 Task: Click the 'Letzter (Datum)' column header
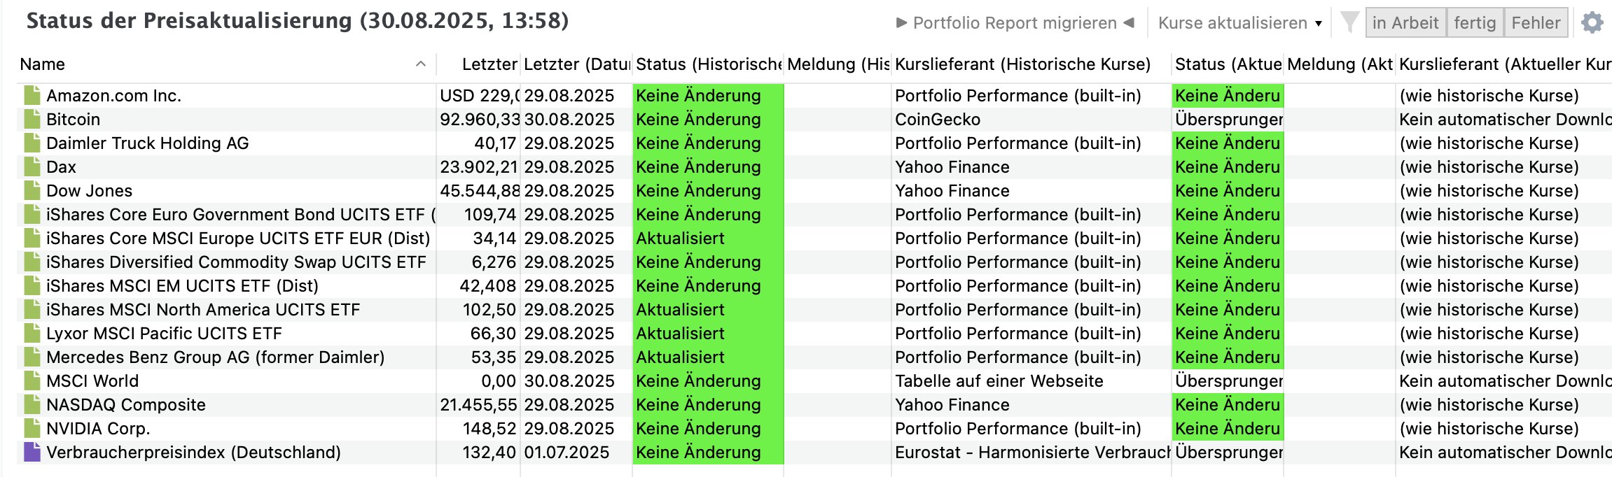tap(576, 64)
